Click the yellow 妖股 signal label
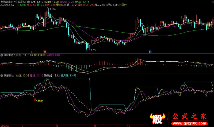This screenshot has width=214, height=127. pyautogui.click(x=40, y=101)
